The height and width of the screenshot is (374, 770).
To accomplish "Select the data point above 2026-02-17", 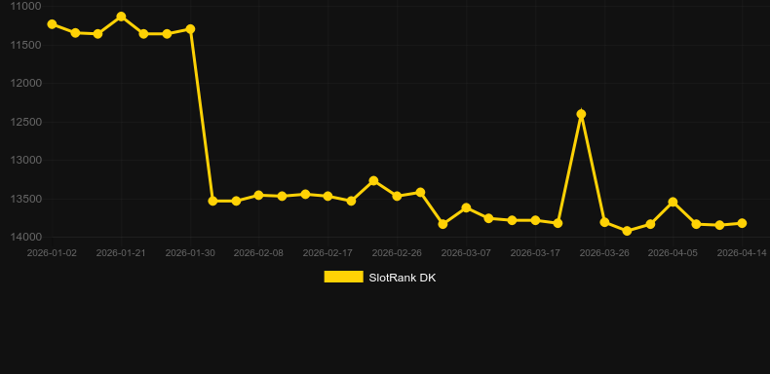I will pyautogui.click(x=327, y=196).
